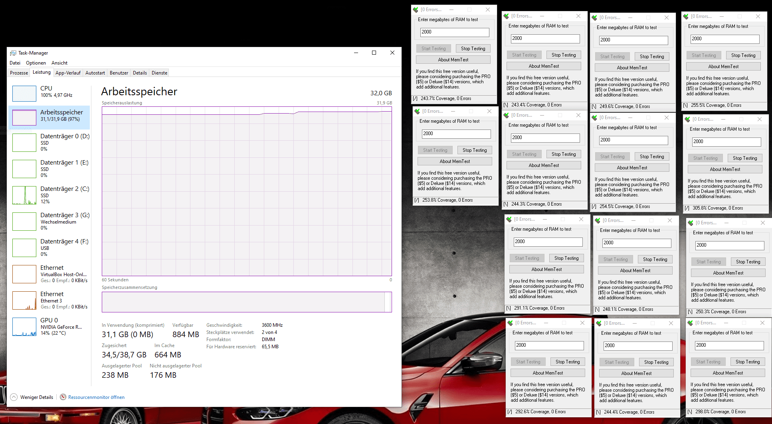772x424 pixels.
Task: Switch to the Benutzer tab
Action: point(119,73)
